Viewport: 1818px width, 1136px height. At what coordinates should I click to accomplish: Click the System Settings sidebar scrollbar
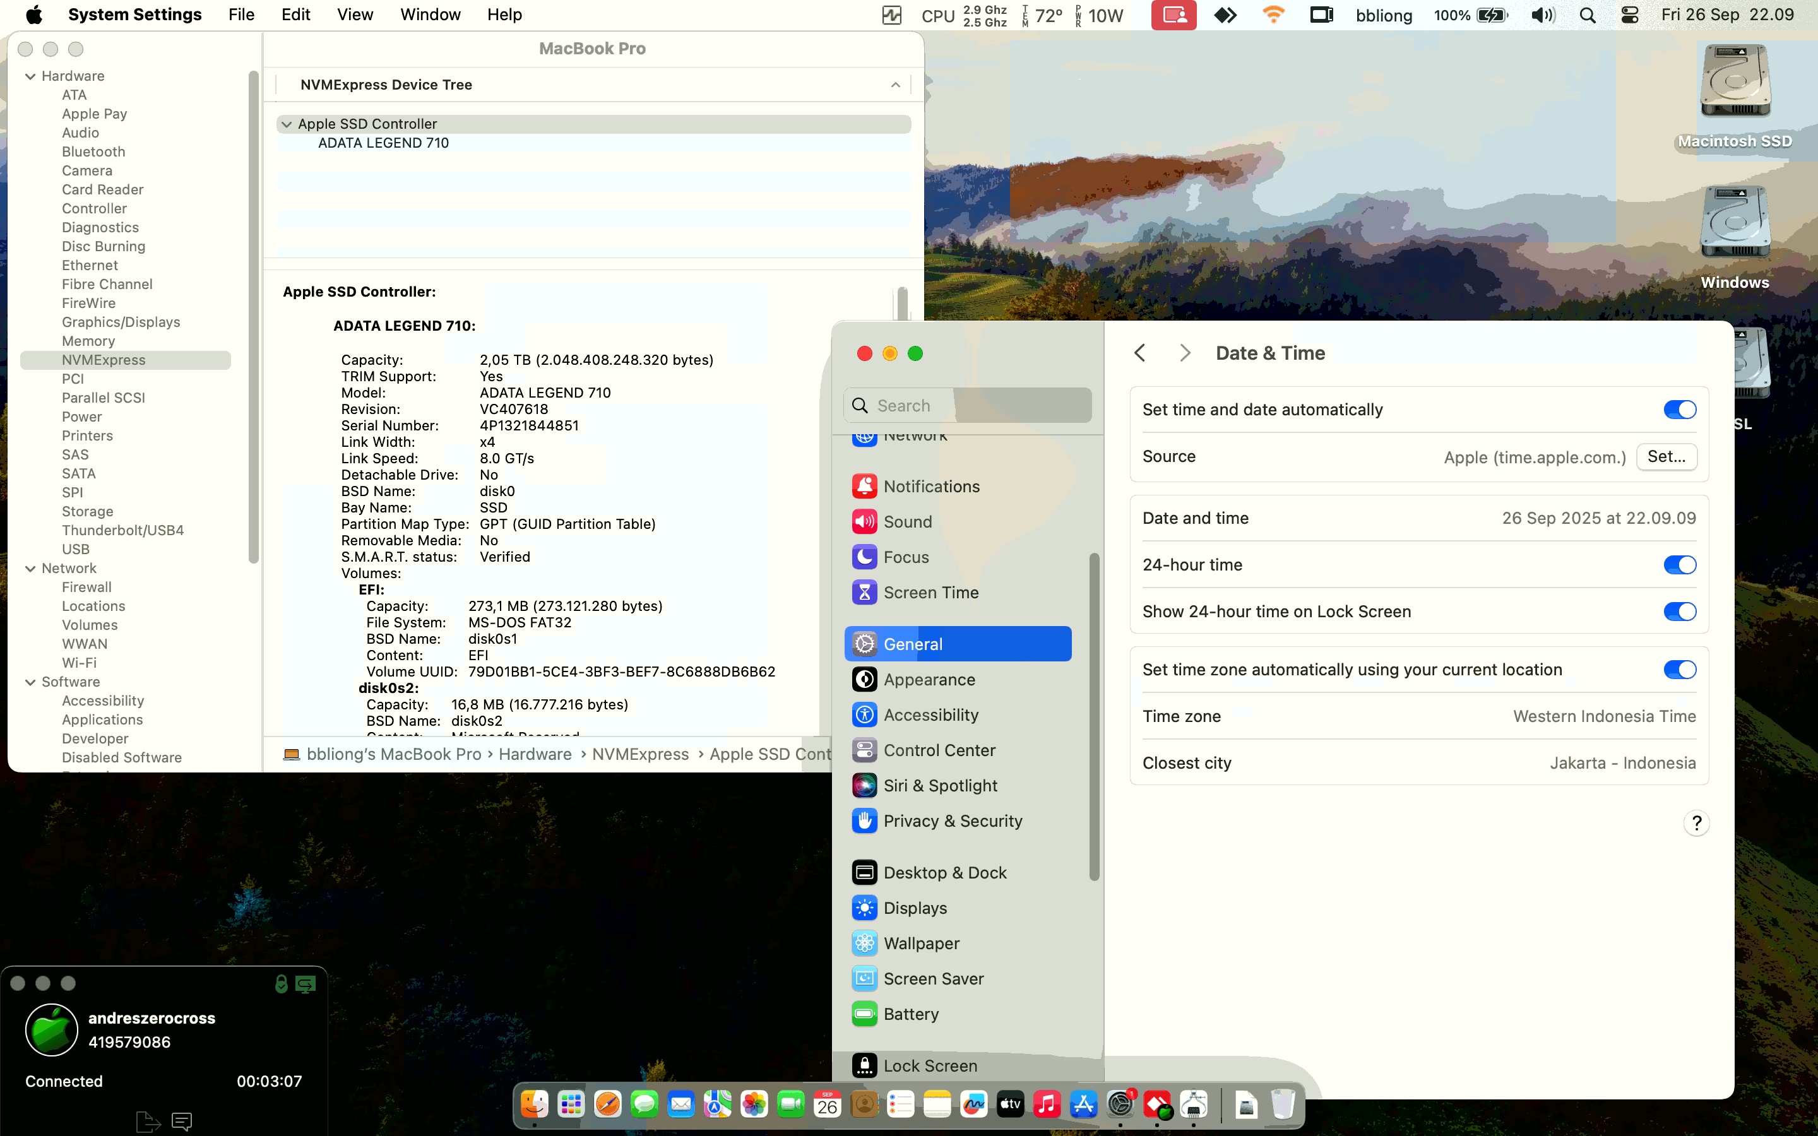point(1095,718)
